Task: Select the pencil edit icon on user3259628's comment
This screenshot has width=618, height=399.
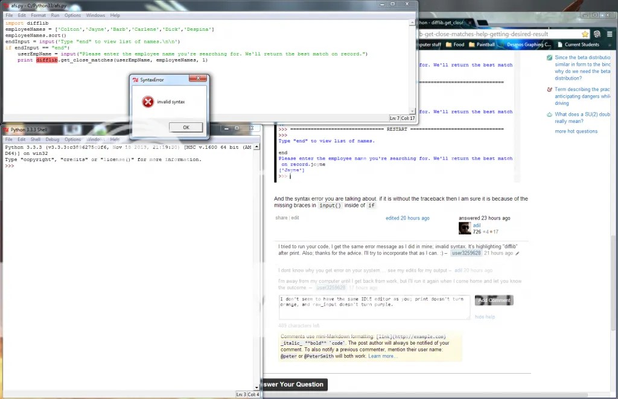Action: pyautogui.click(x=517, y=253)
